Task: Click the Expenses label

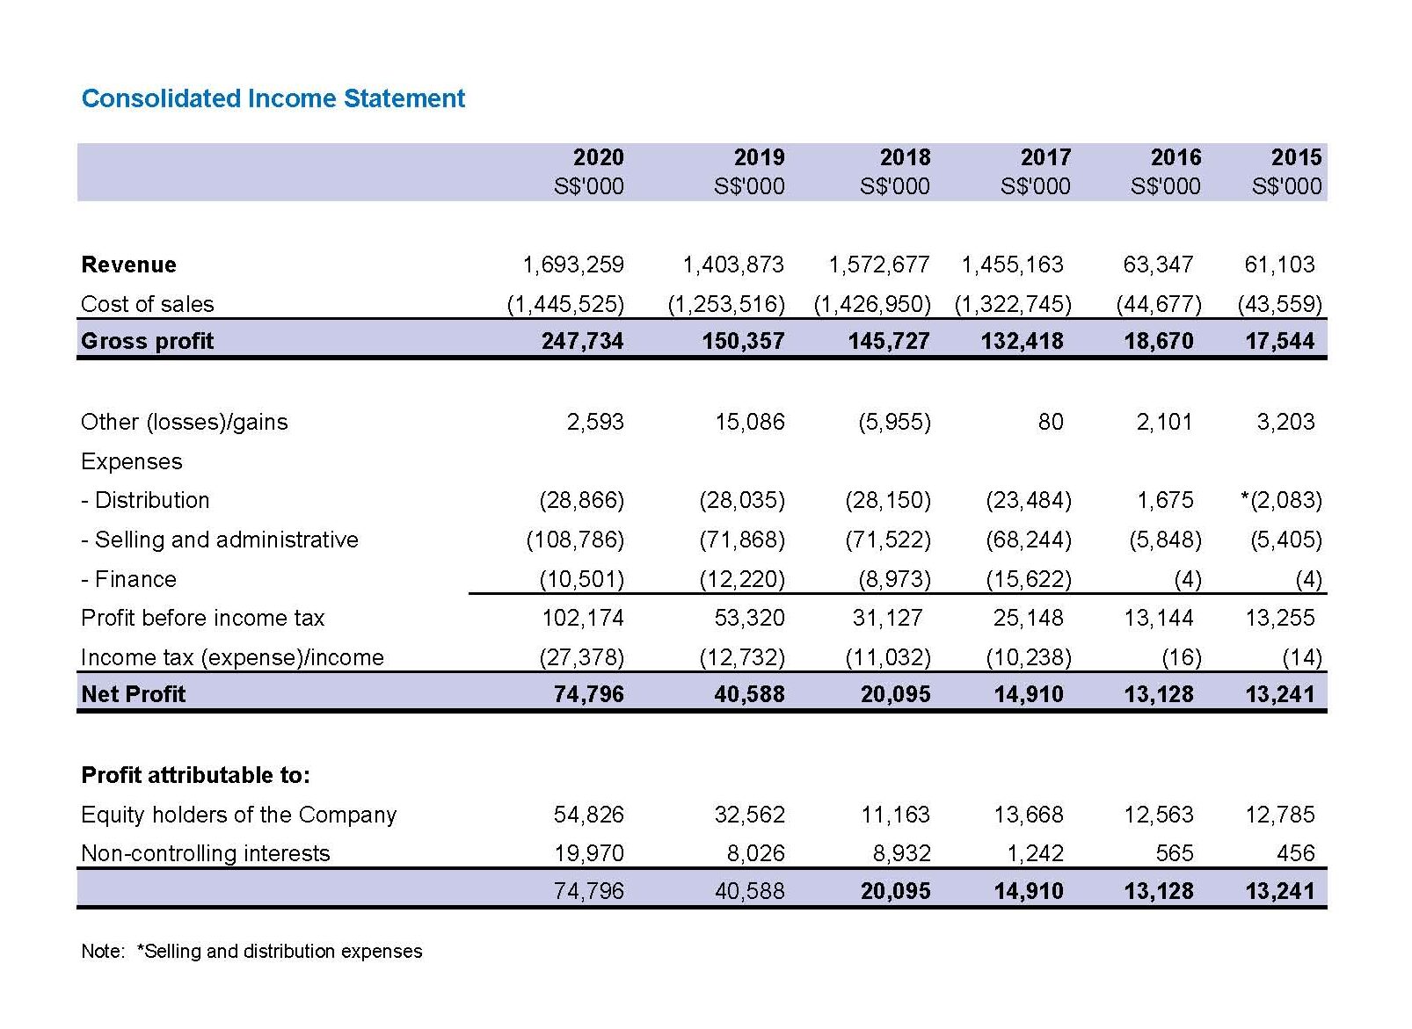Action: point(131,461)
